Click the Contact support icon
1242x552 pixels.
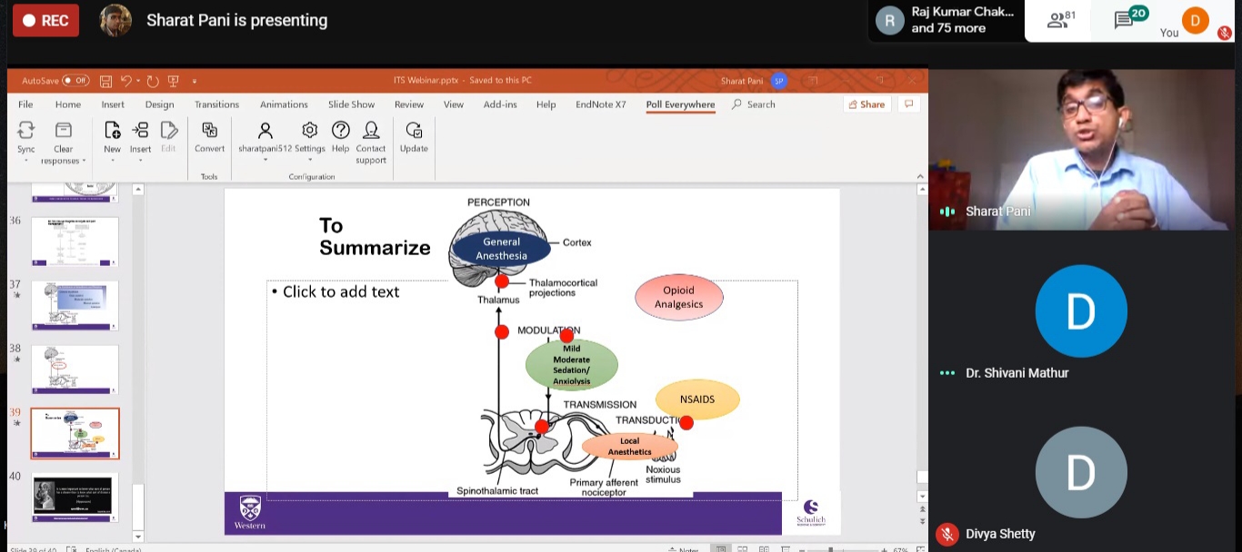[x=371, y=131]
